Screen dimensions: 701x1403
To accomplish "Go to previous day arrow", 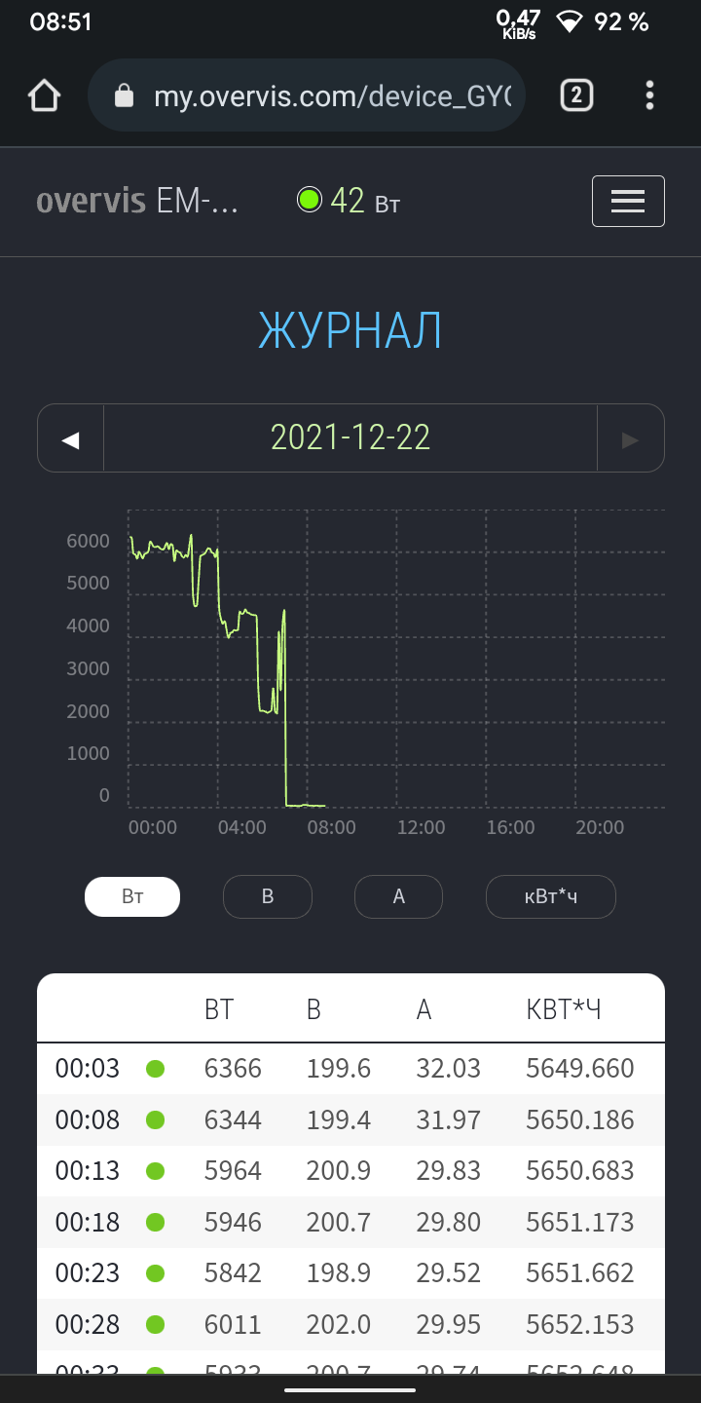I will pyautogui.click(x=70, y=438).
